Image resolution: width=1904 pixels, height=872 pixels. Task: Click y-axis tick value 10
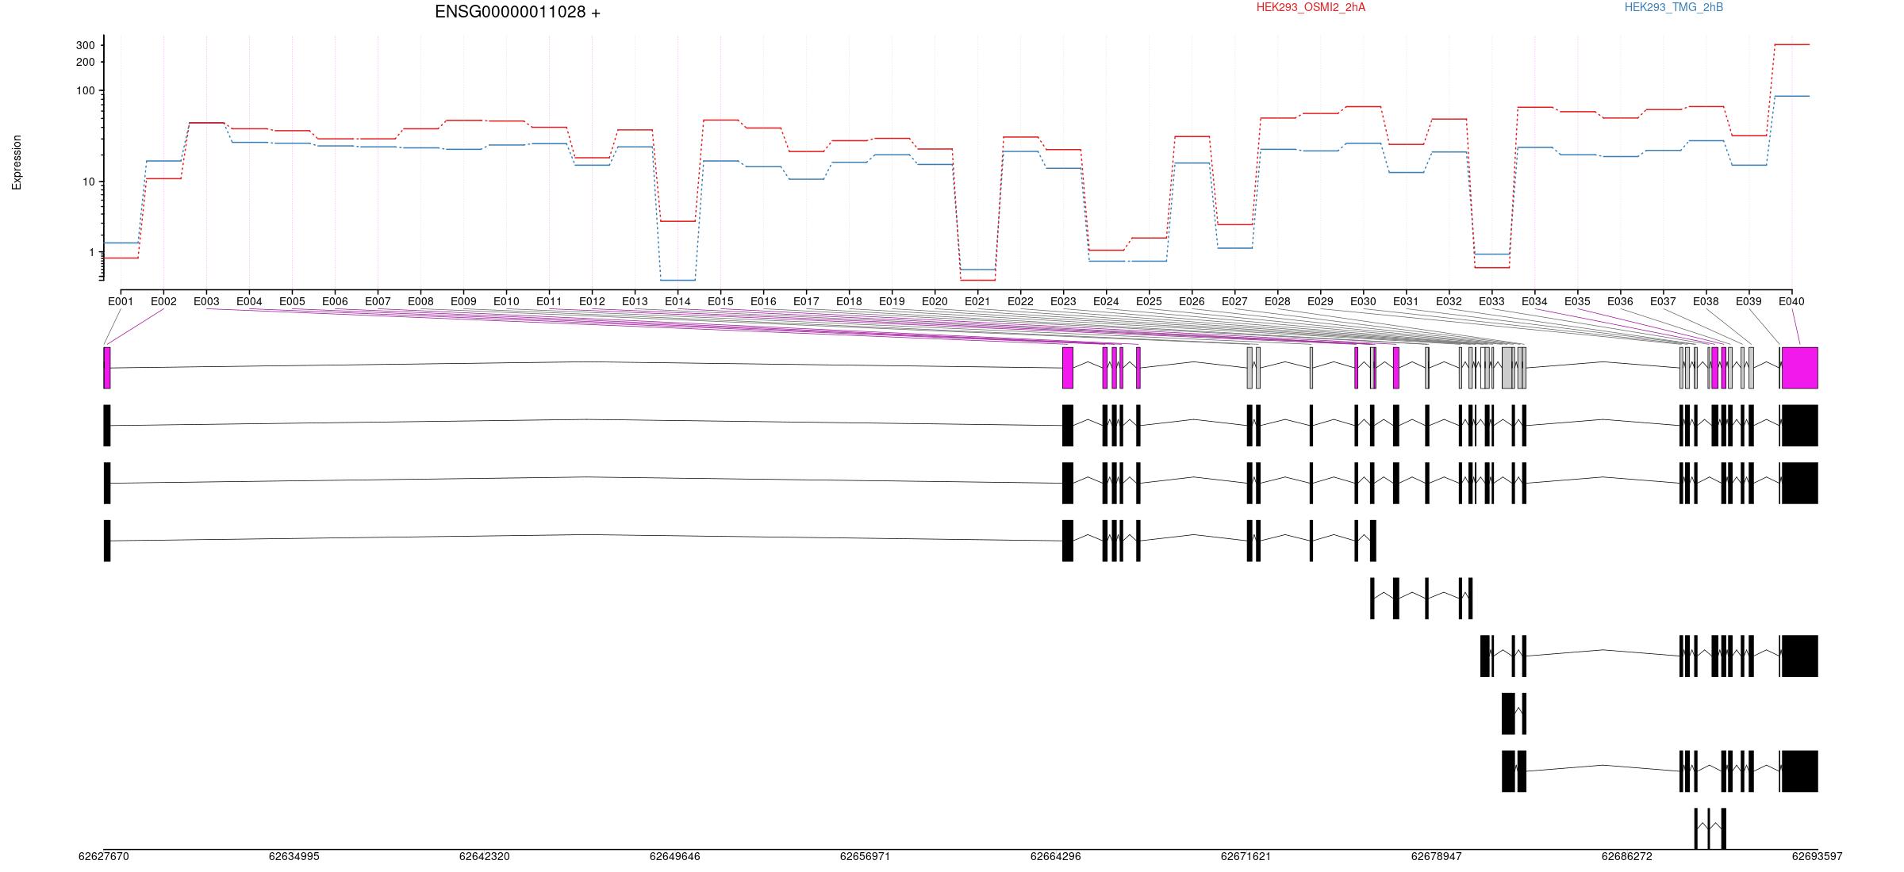(x=89, y=182)
